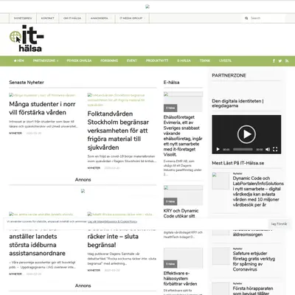This screenshot has height=295, width=295.
Task: Open the Annonsera top link
Action: coord(100,18)
